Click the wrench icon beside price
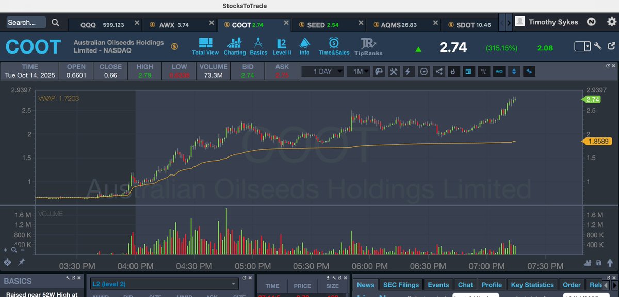The image size is (619, 297). click(x=598, y=46)
